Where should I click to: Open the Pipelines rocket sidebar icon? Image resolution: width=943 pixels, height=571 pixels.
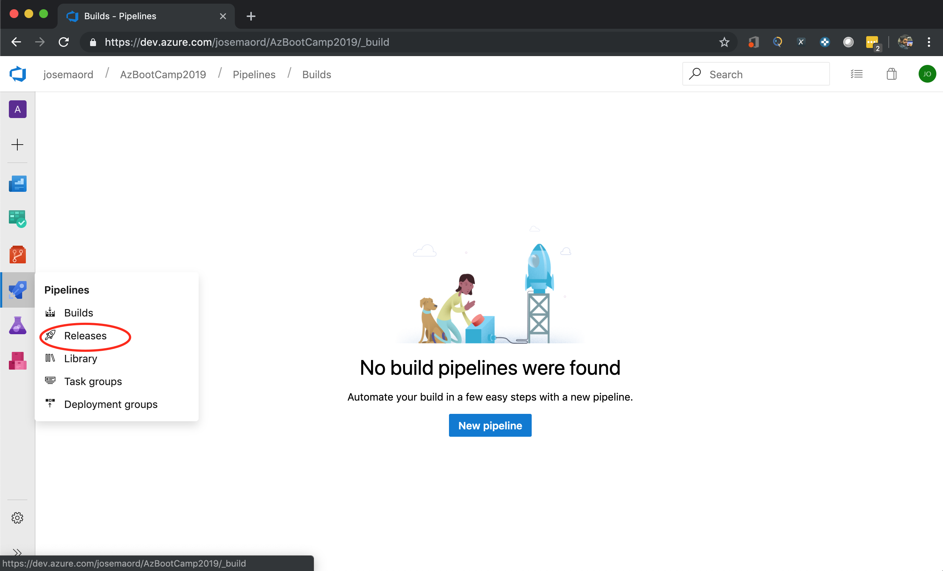(17, 290)
